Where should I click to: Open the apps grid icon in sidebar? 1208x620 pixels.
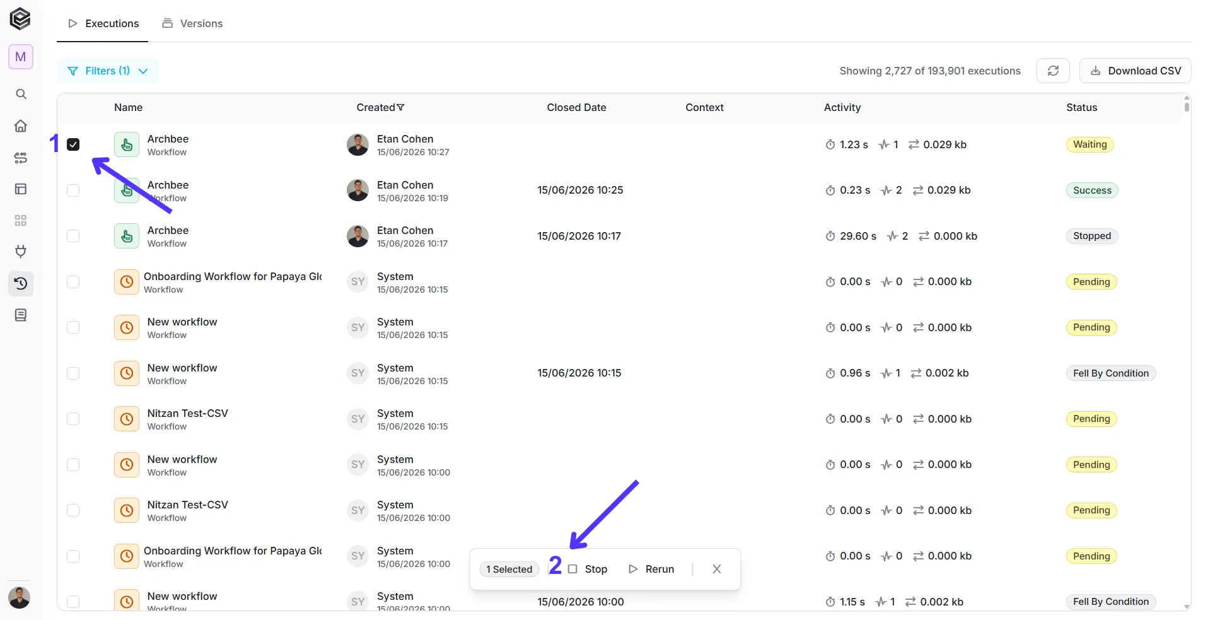tap(21, 220)
